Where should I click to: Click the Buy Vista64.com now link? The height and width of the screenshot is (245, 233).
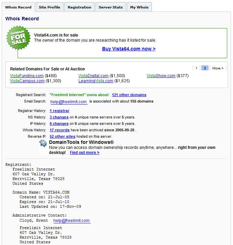tap(129, 49)
